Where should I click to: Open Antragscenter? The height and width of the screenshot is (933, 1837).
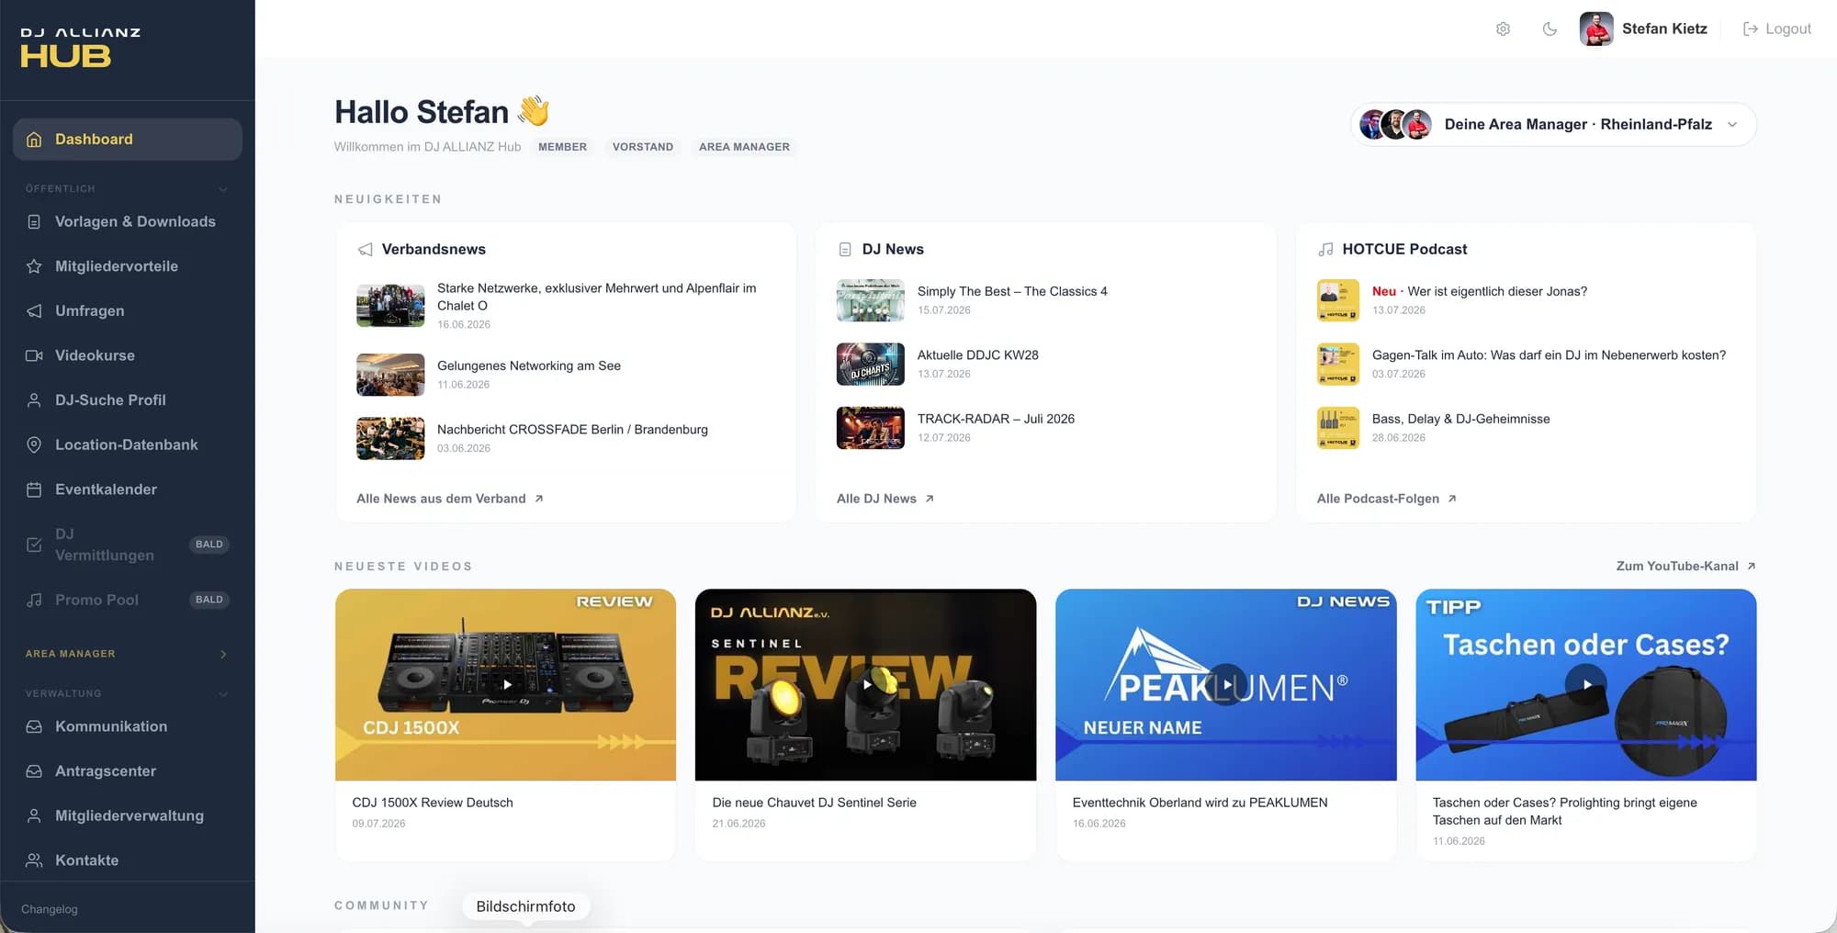pyautogui.click(x=106, y=771)
